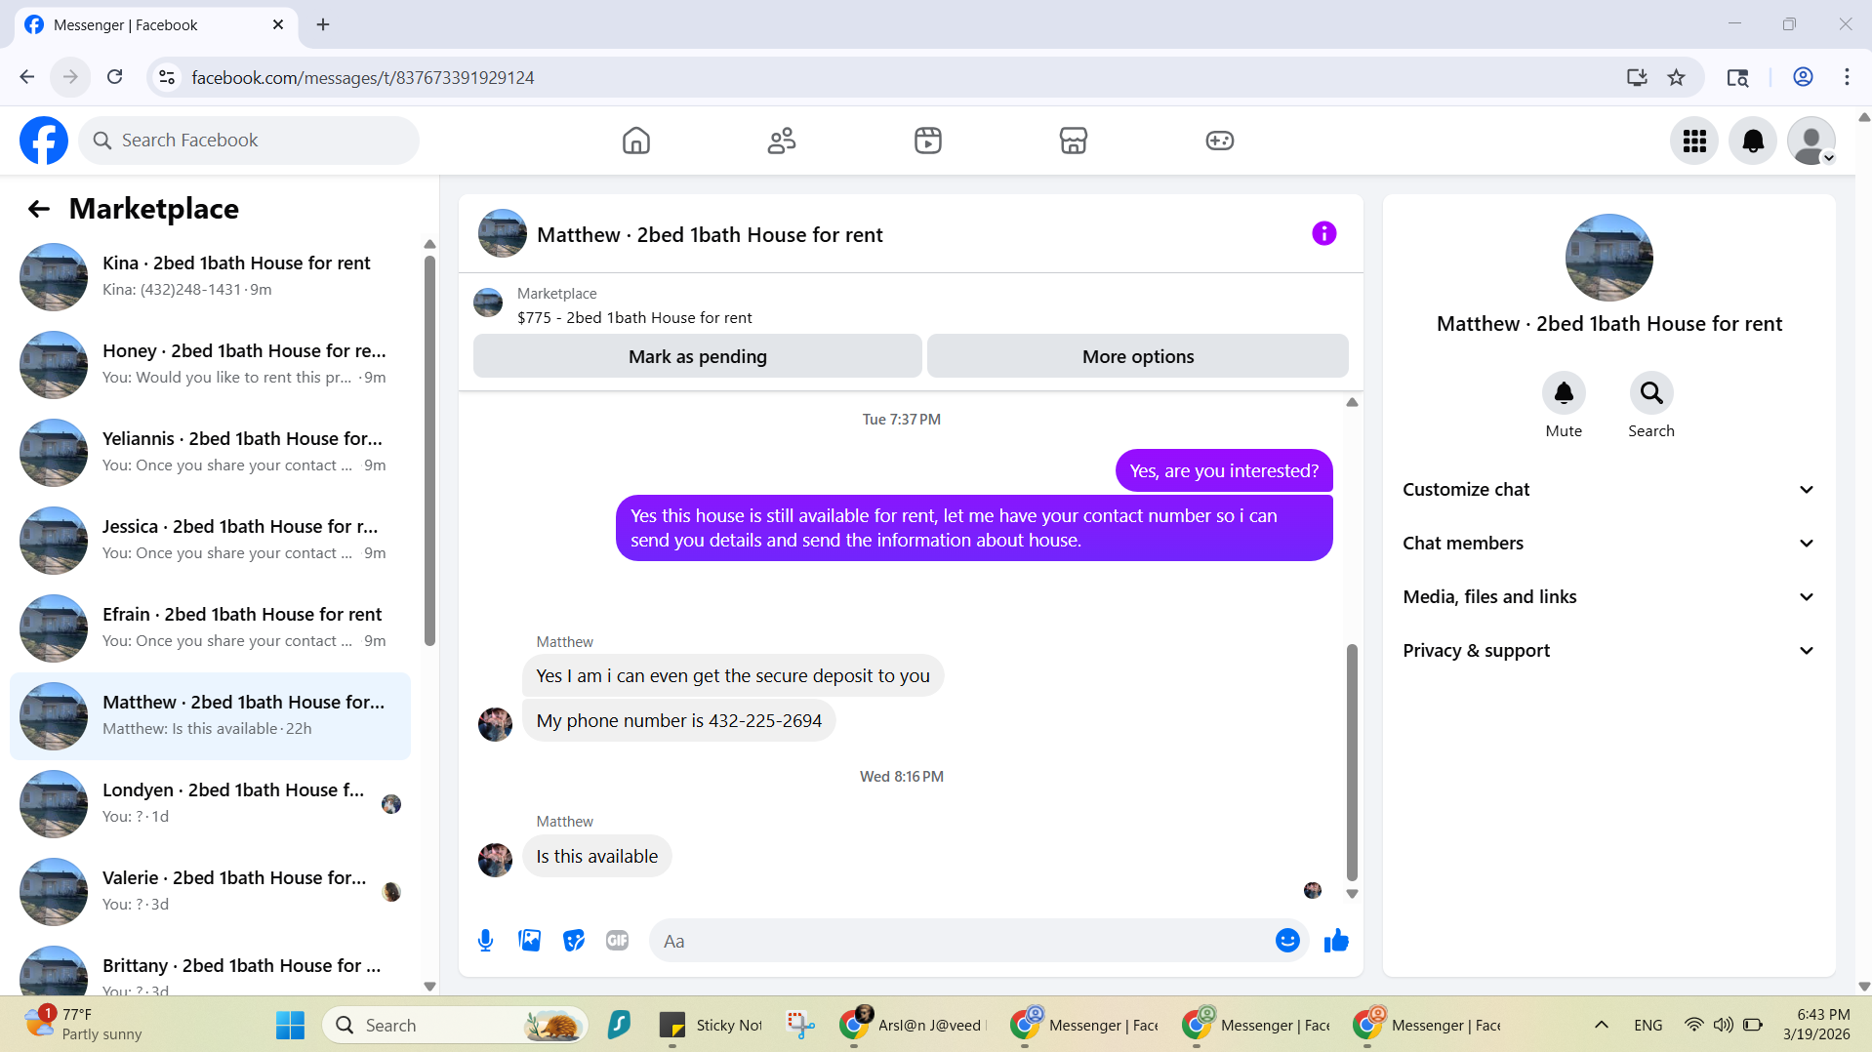Click the chat messages scrollbar thumb

(x=1352, y=761)
